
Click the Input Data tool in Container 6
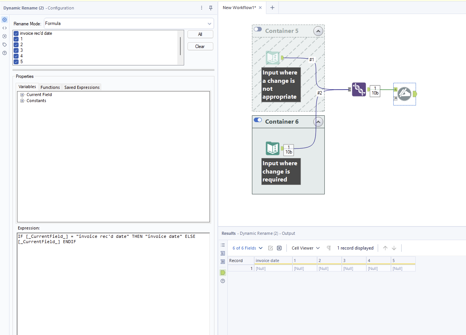tap(272, 148)
